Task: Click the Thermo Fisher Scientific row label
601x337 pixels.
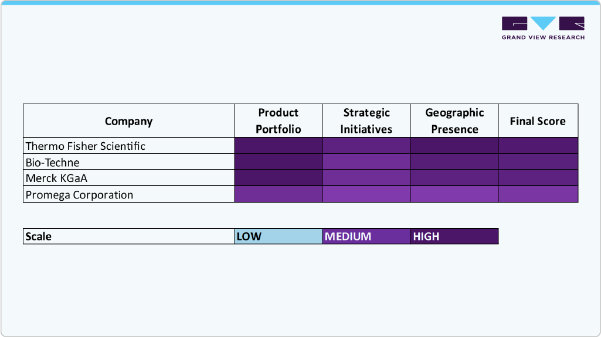Action: click(x=86, y=146)
